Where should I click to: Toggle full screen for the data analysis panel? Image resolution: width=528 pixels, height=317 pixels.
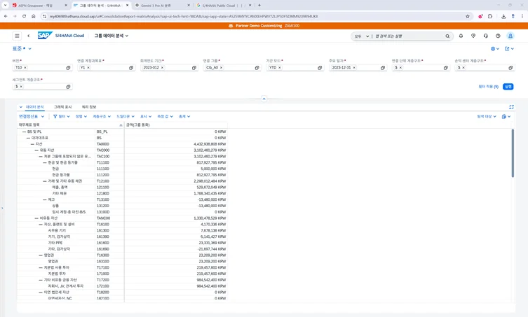(x=511, y=107)
